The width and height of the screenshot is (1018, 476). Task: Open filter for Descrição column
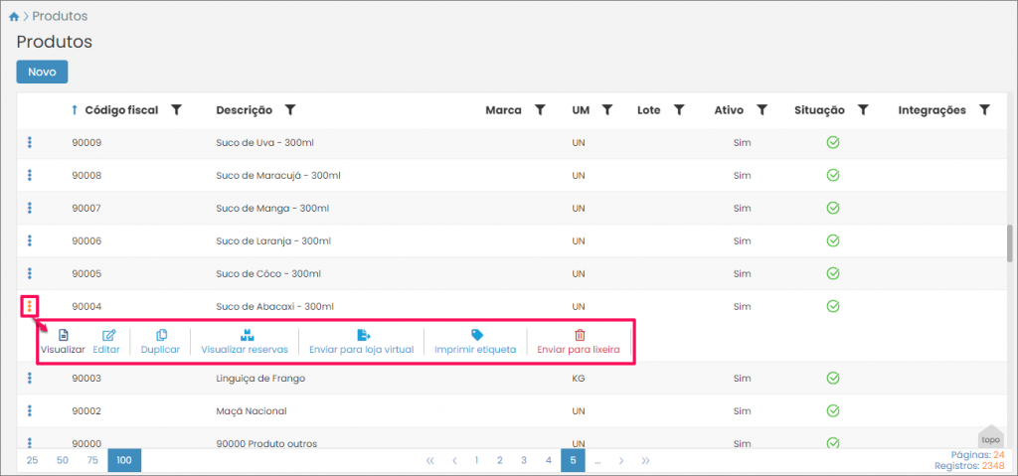292,110
